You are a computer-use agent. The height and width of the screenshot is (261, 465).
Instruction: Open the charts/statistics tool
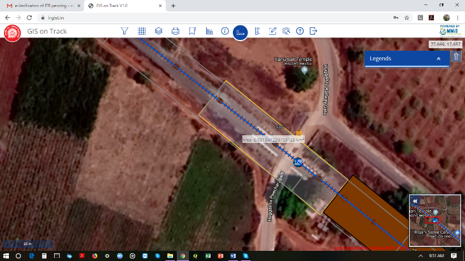coord(209,31)
